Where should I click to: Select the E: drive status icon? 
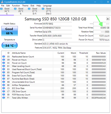[15, 9]
